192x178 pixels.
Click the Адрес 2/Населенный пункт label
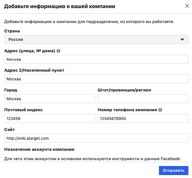pos(34,70)
